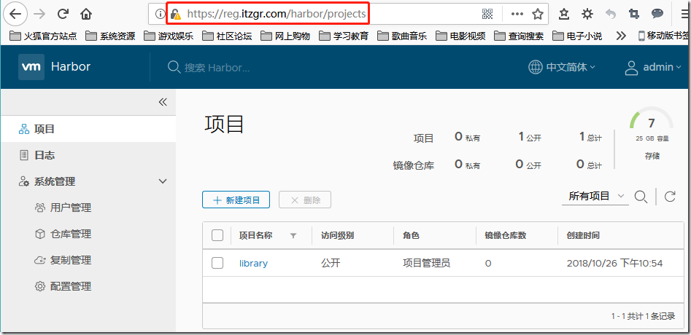691x335 pixels.
Task: Bookmark this page with star icon
Action: 538,14
